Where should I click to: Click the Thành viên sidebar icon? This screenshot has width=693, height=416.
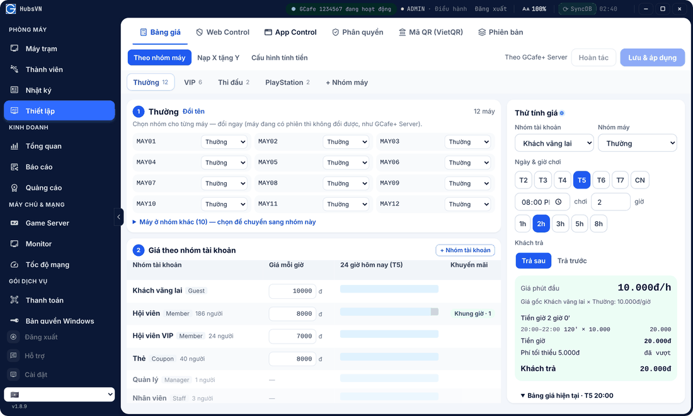pyautogui.click(x=14, y=69)
